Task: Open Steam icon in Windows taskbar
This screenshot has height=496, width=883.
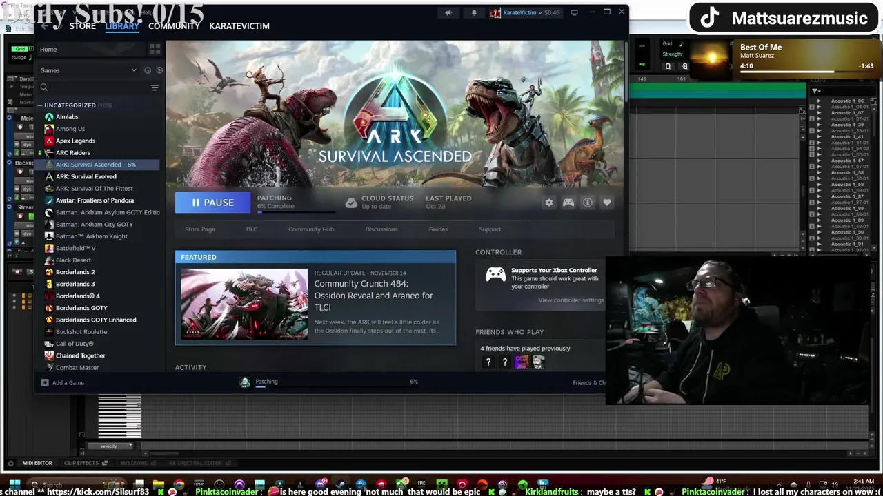Action: point(340,484)
